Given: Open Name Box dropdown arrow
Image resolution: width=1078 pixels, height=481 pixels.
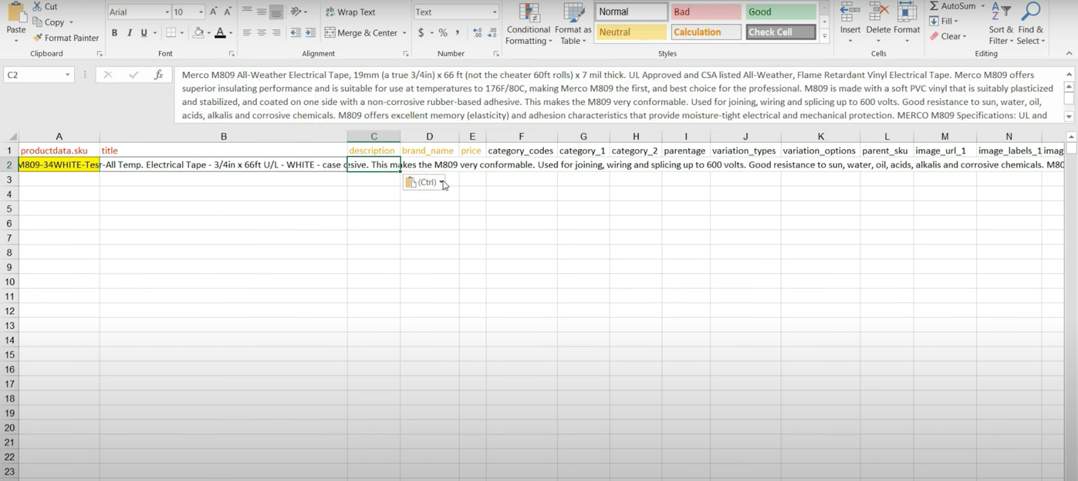Looking at the screenshot, I should (x=67, y=75).
